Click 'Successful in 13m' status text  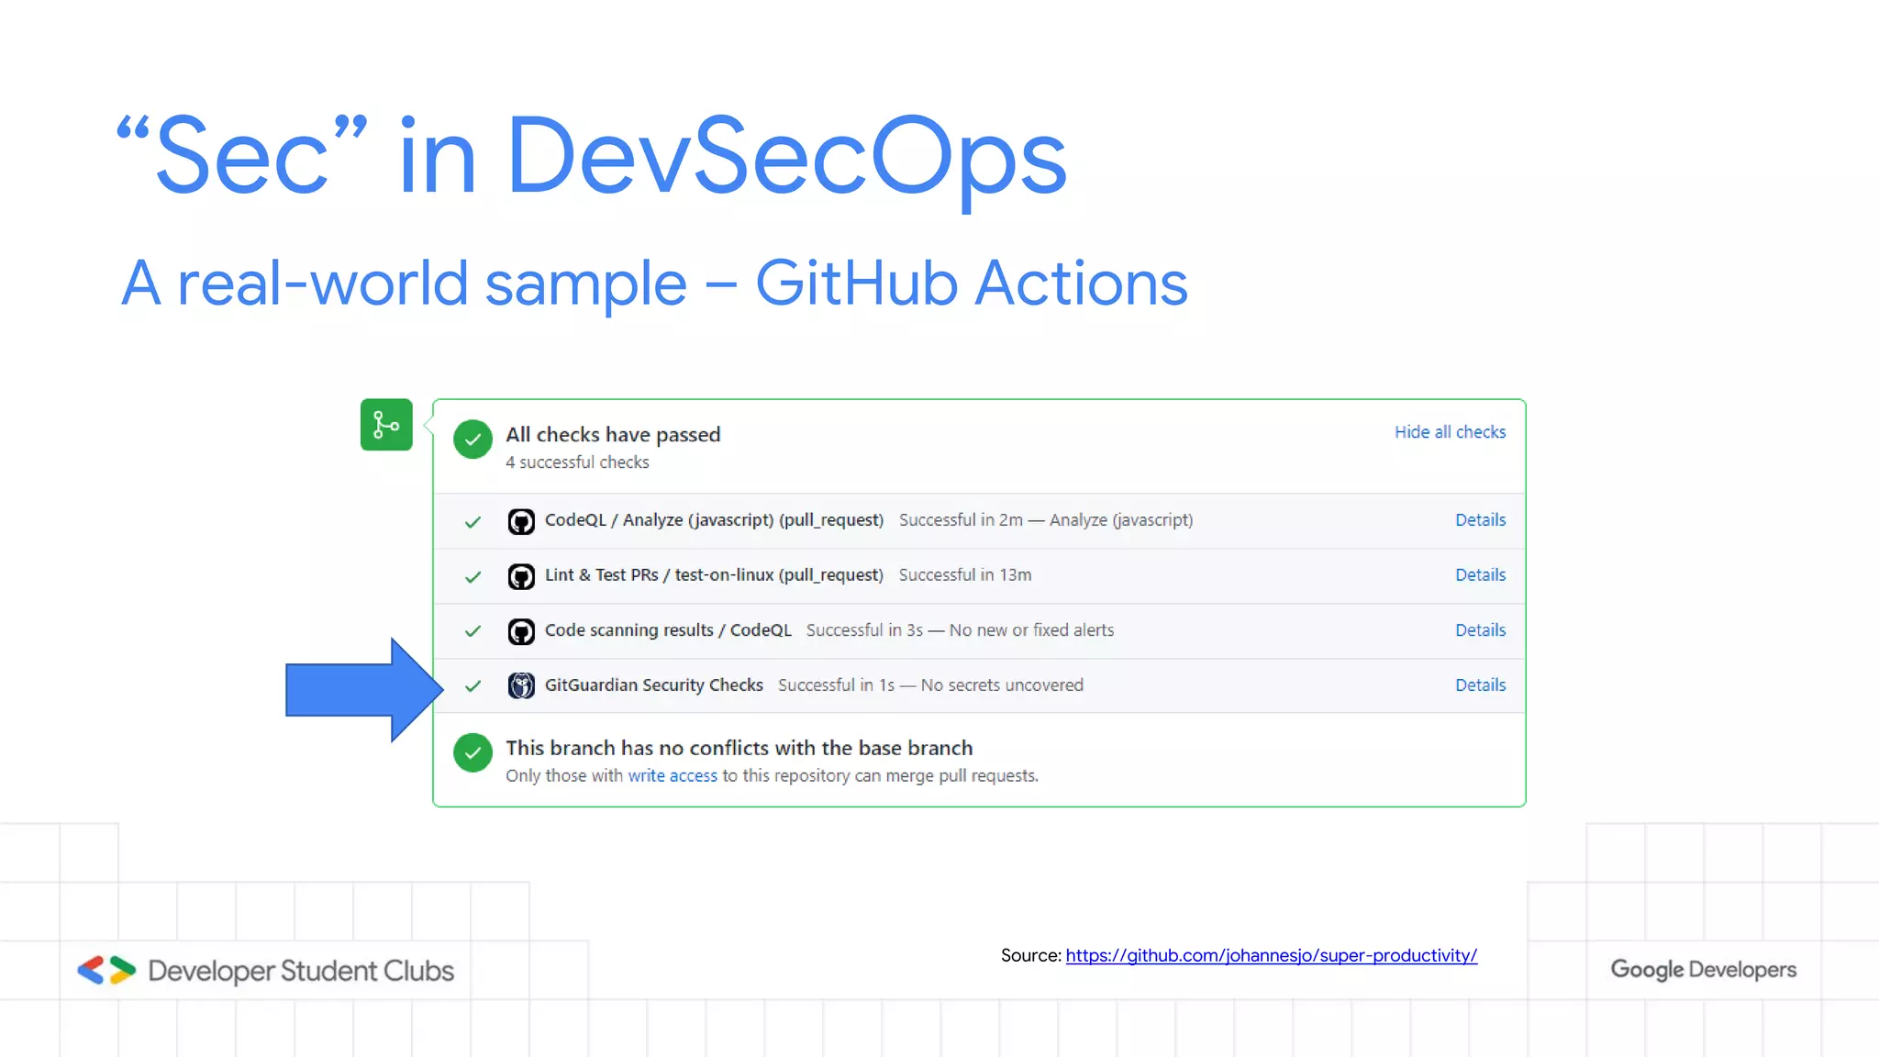pos(965,575)
